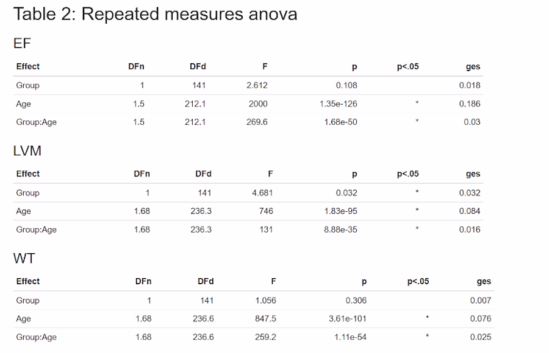Select the LVM section heading
The width and height of the screenshot is (549, 353).
(27, 151)
